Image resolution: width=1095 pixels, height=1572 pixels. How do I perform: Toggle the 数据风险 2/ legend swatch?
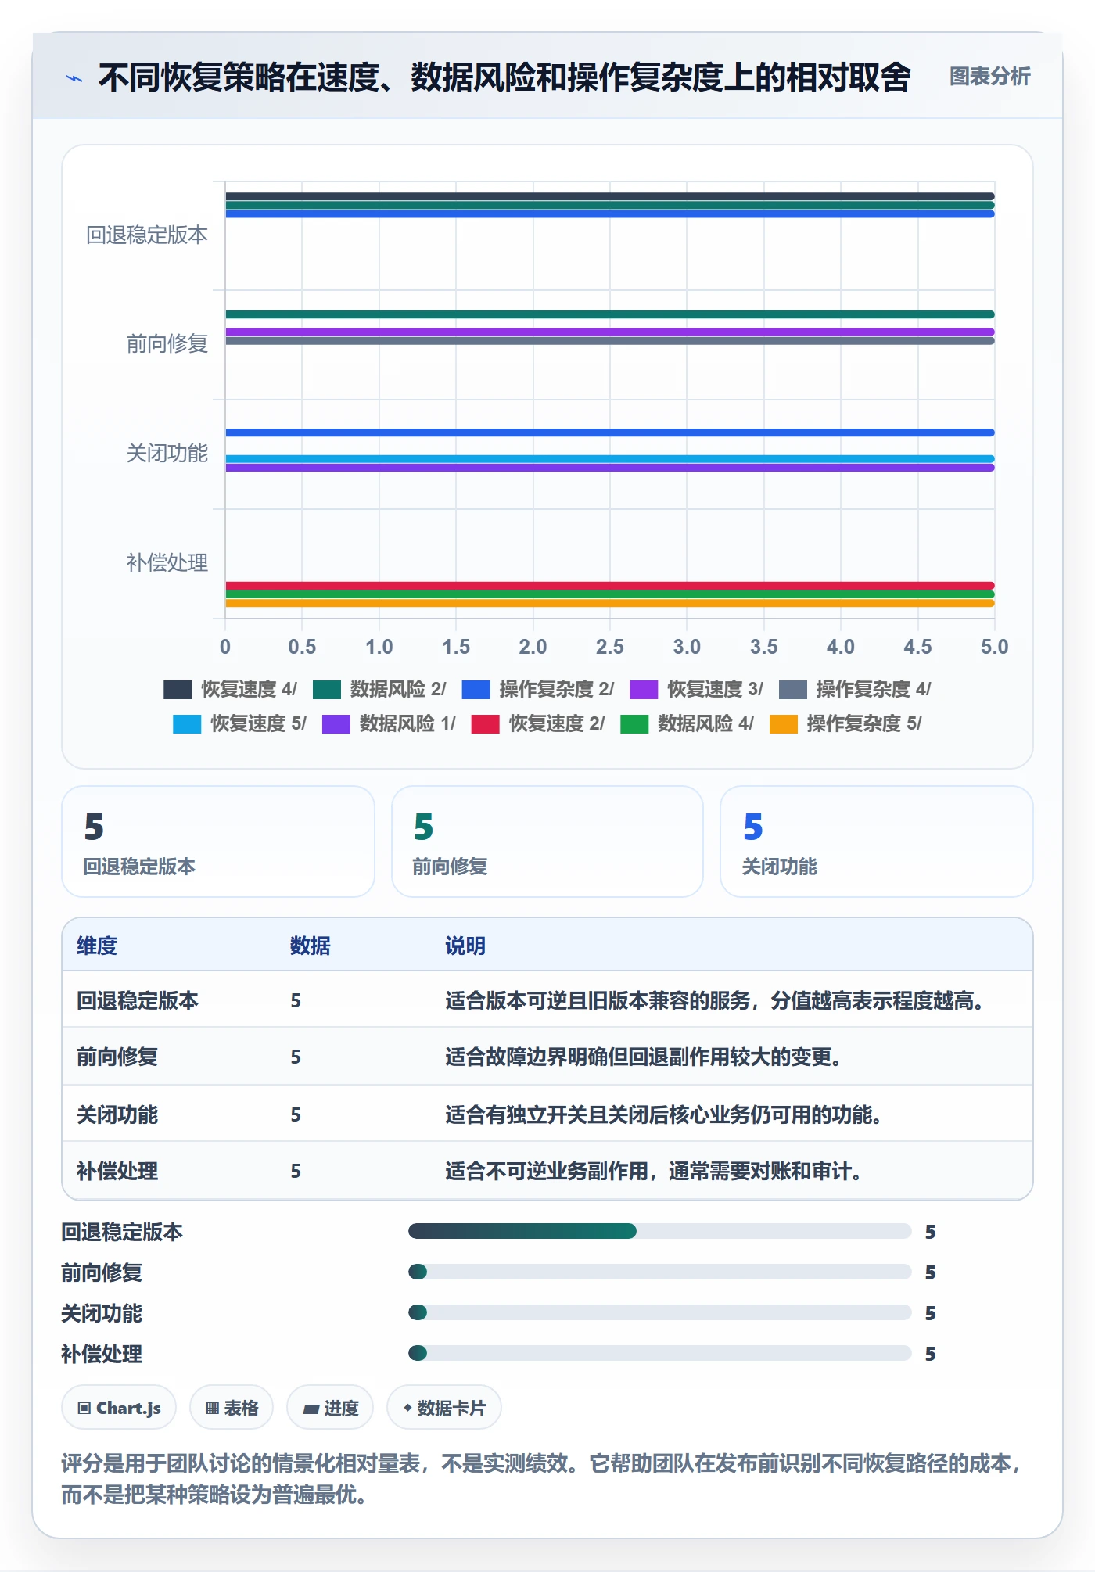[327, 689]
